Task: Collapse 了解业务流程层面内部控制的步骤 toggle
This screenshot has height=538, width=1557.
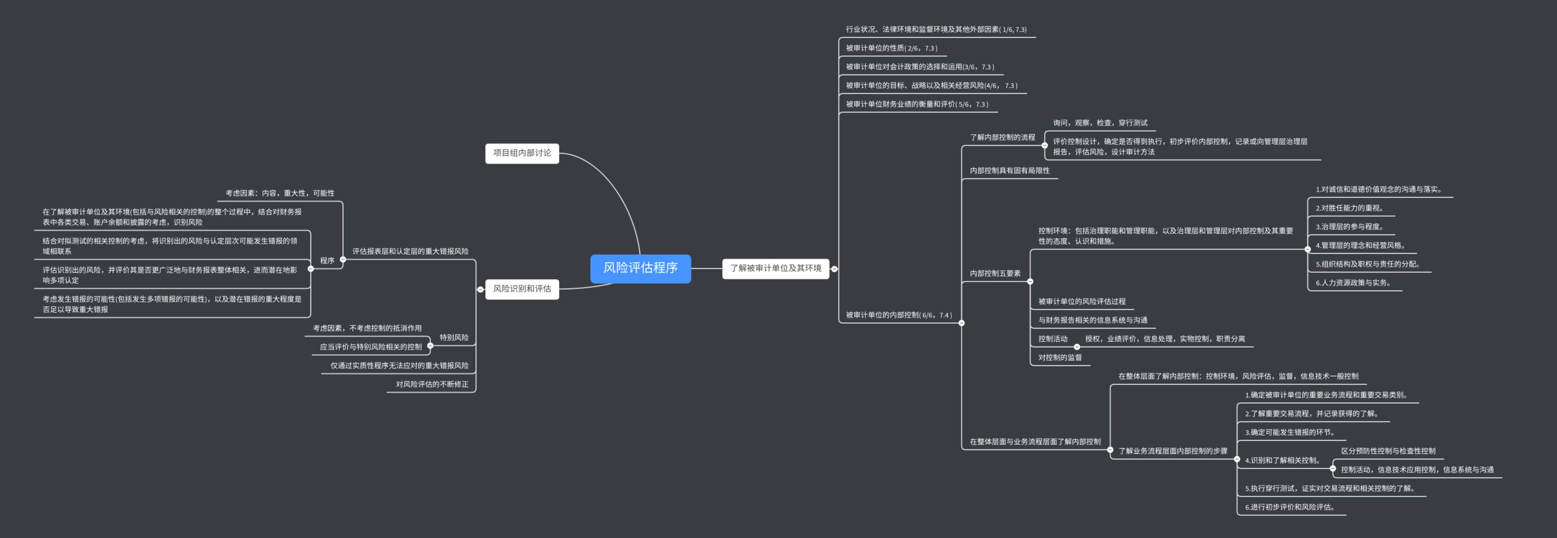Action: pyautogui.click(x=1237, y=459)
